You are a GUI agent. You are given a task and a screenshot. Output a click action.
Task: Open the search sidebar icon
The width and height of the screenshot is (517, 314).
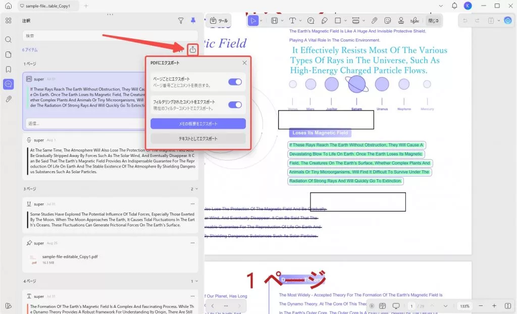[x=8, y=39]
